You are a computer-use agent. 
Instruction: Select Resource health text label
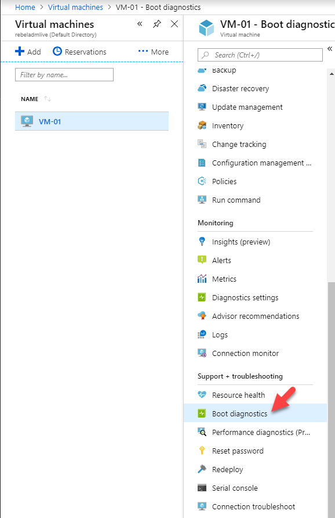238,395
